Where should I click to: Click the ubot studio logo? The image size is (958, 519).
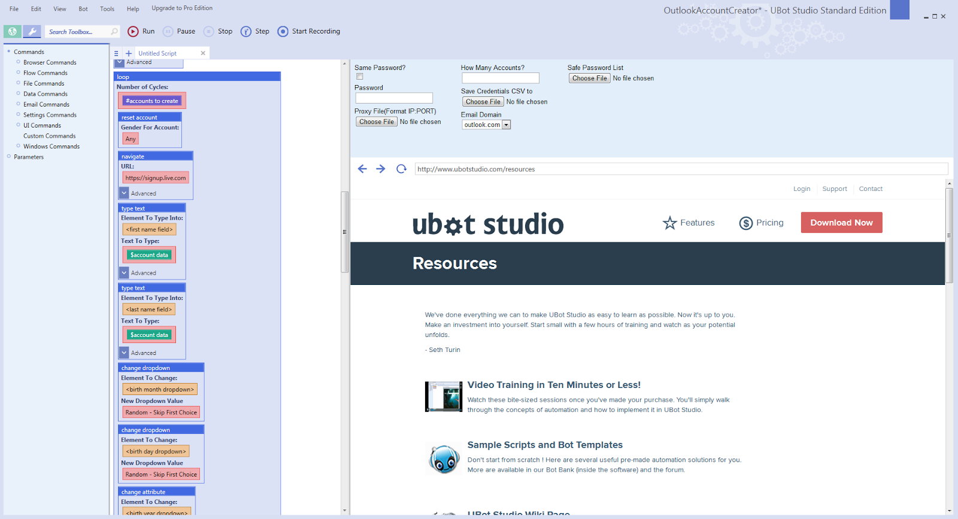(x=488, y=224)
